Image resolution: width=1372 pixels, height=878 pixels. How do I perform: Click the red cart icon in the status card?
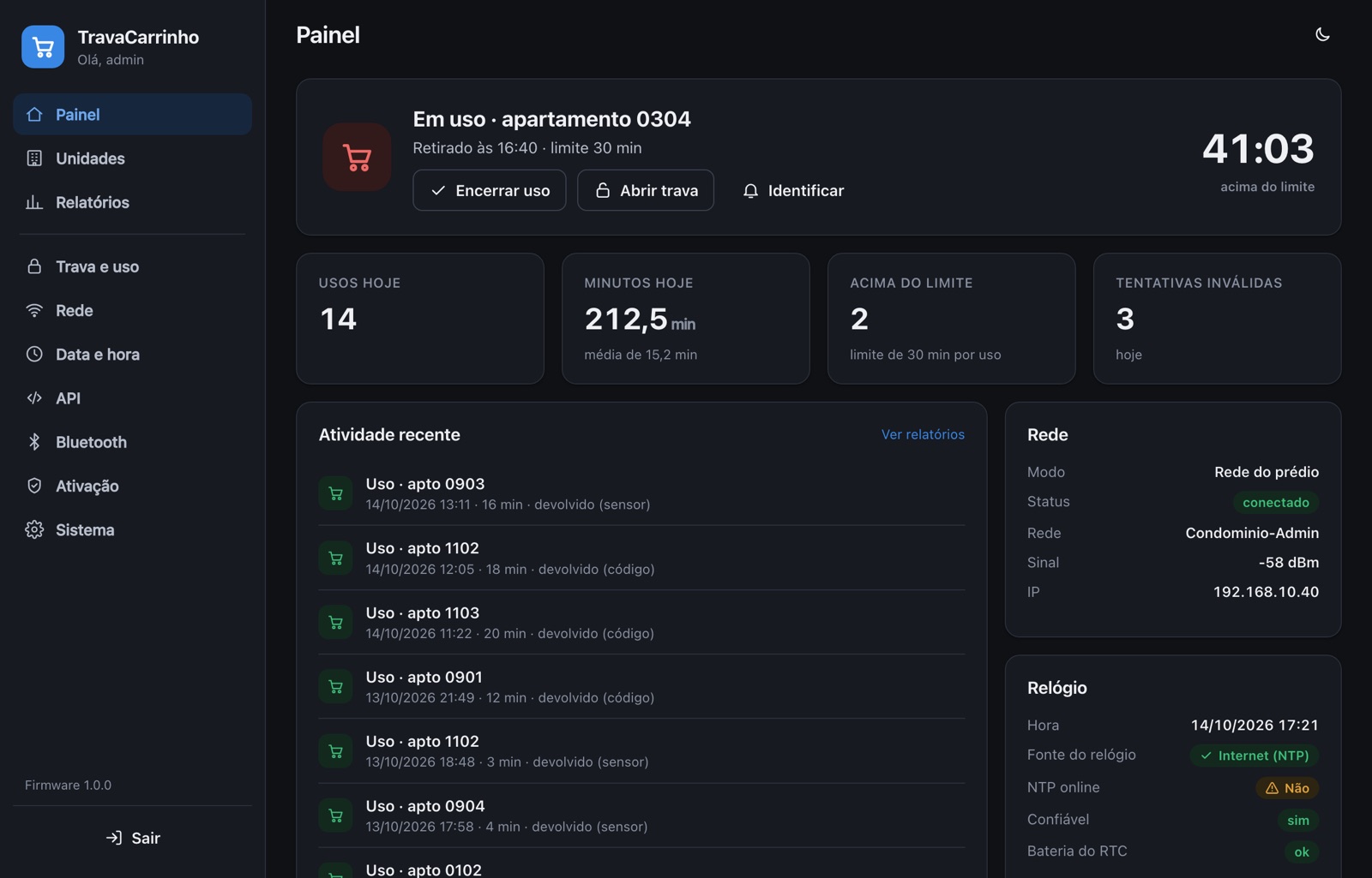point(357,158)
